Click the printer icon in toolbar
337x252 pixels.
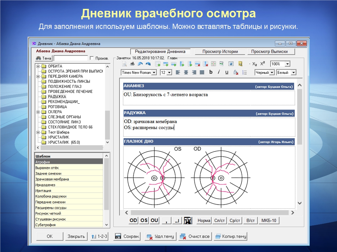132,64
